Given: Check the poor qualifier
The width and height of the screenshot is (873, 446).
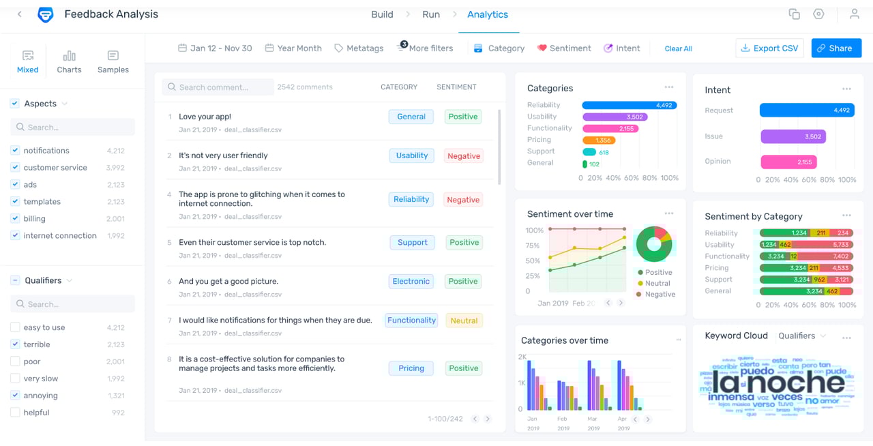Looking at the screenshot, I should coord(15,361).
